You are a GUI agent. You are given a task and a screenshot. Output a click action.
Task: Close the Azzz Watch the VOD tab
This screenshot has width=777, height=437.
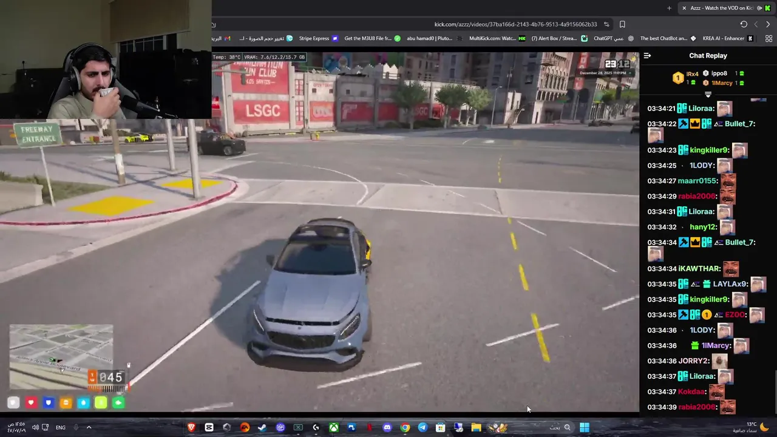(x=684, y=8)
